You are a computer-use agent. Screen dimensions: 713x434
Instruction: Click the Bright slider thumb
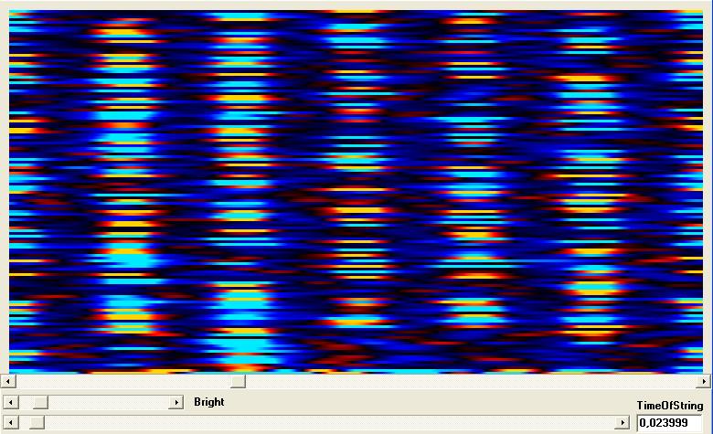click(x=40, y=402)
